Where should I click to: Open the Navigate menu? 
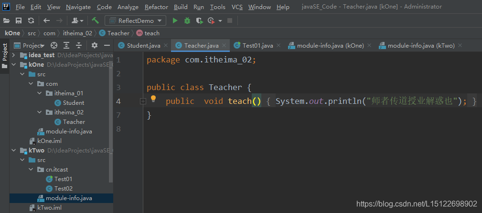coord(78,7)
